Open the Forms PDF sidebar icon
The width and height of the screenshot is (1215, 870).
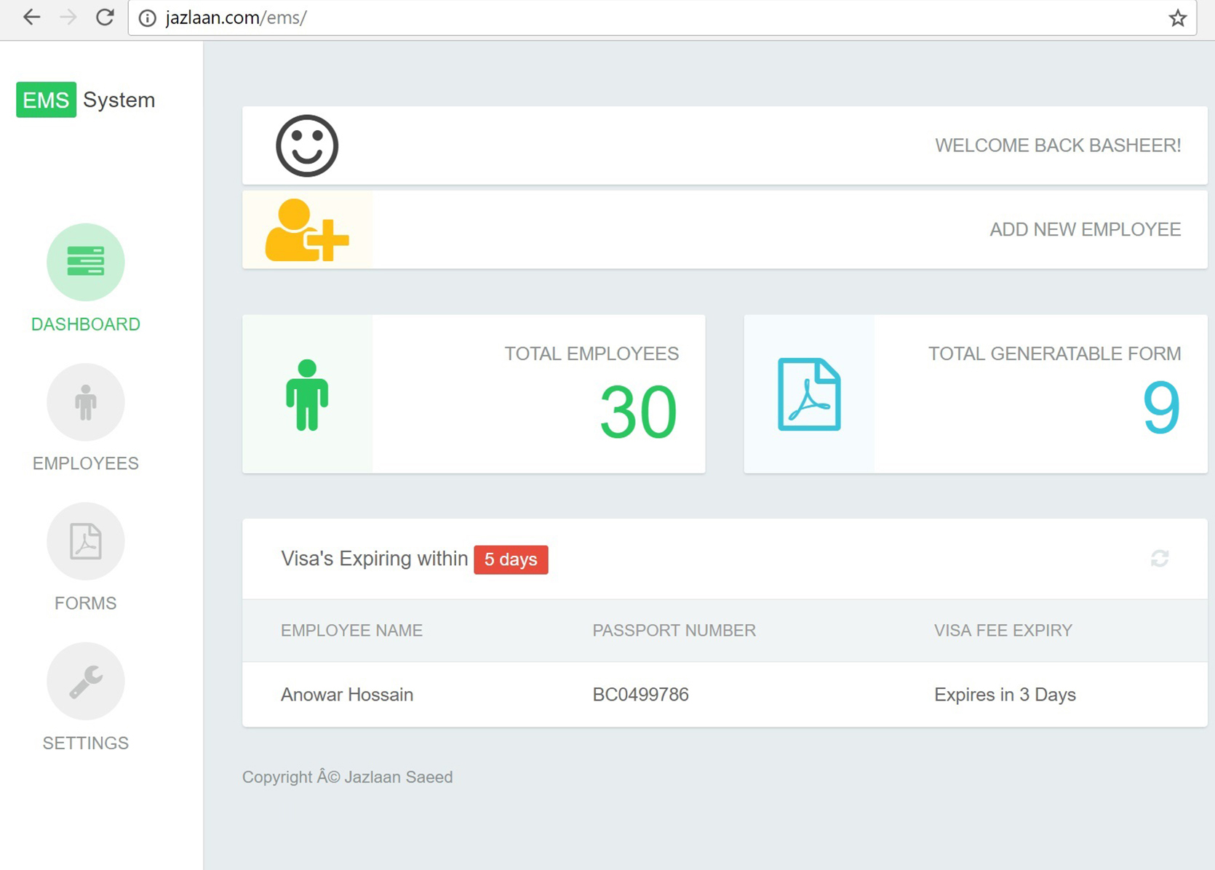click(86, 541)
